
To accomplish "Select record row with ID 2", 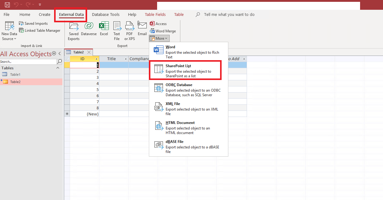I will (x=67, y=71).
